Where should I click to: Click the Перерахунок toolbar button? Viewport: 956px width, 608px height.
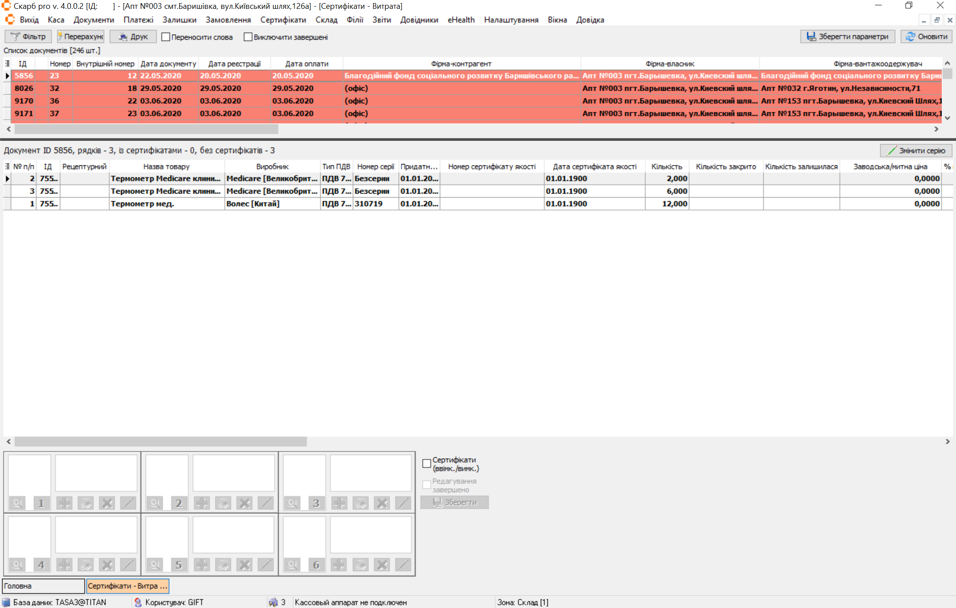81,37
